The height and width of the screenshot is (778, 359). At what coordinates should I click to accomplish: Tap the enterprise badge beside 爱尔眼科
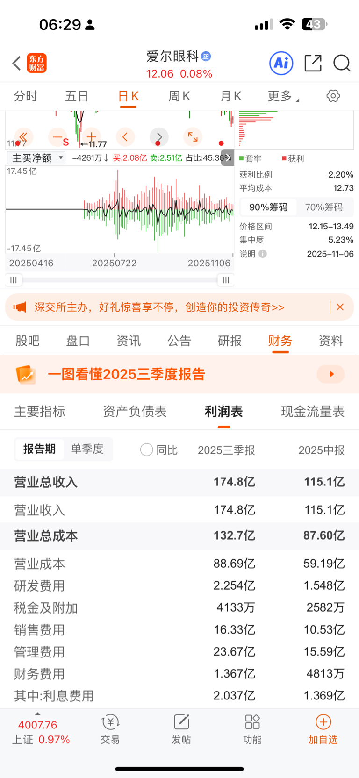point(206,57)
